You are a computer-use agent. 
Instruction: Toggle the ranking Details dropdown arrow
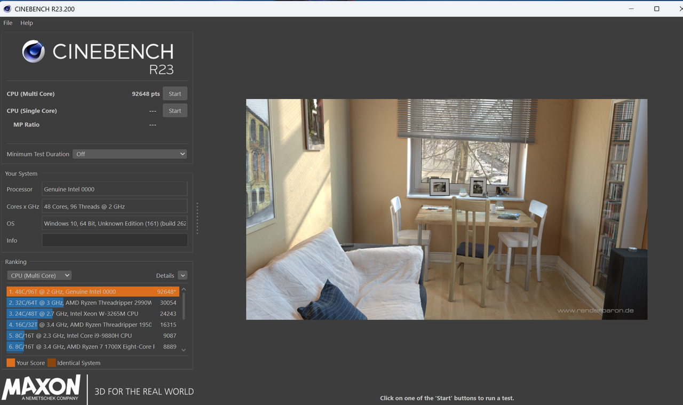click(x=182, y=275)
